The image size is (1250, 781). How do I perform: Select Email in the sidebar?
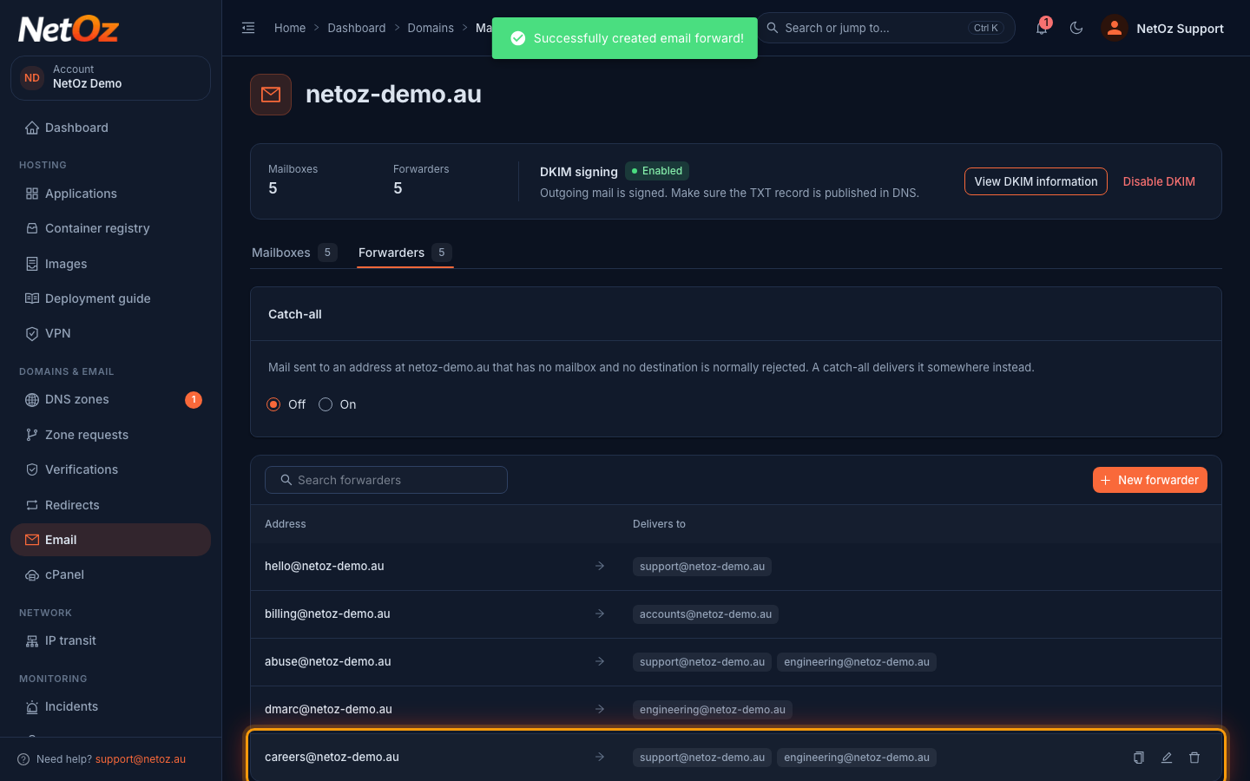110,540
